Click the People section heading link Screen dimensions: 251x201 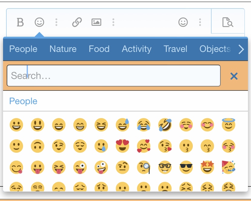(x=23, y=101)
